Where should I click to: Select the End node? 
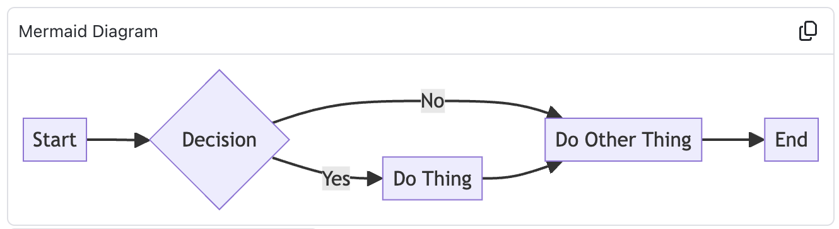(791, 140)
